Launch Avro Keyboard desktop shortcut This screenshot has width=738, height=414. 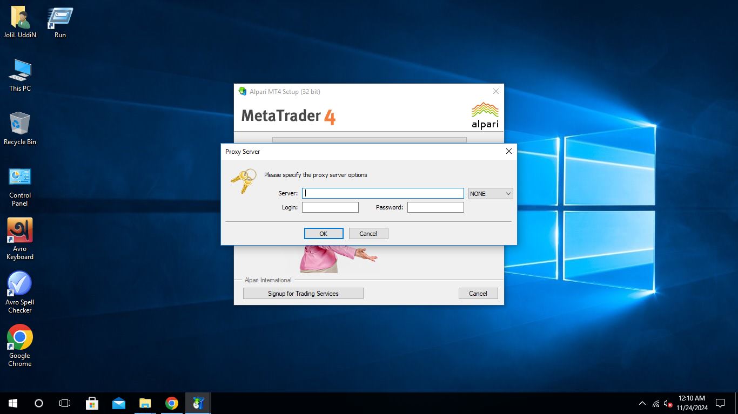tap(20, 239)
